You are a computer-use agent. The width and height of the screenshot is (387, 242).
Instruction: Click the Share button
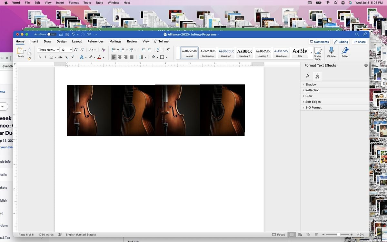[360, 42]
